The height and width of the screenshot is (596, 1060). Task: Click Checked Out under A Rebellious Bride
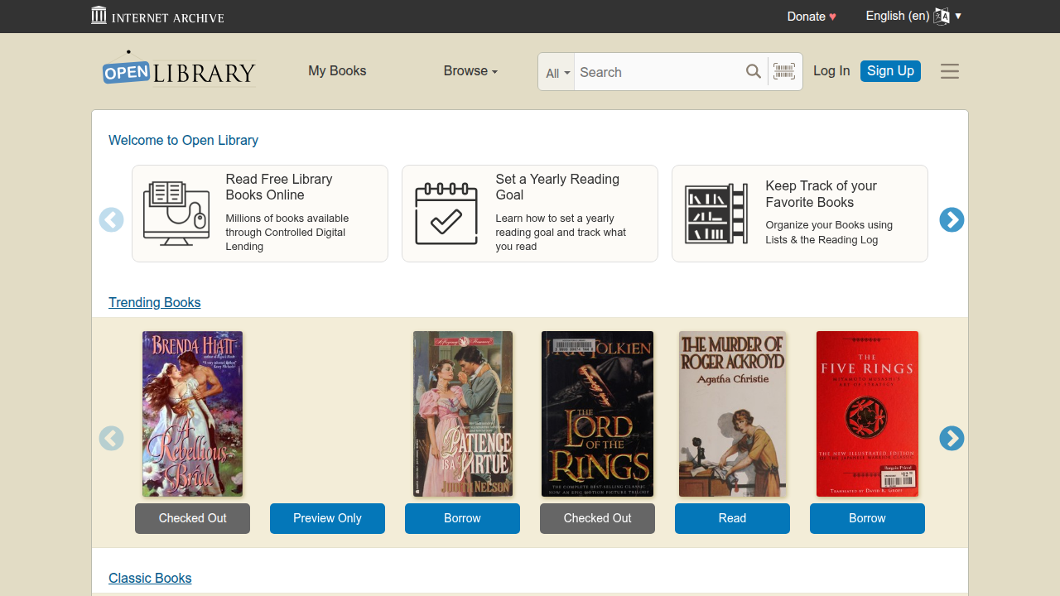(192, 518)
